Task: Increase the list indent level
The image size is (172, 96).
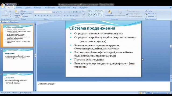Action: pos(76,12)
